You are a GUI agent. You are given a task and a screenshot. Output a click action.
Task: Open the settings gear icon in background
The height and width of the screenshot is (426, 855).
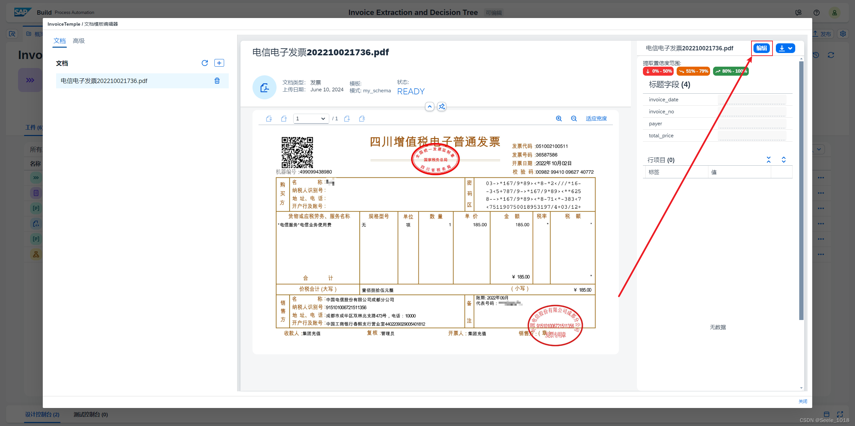pyautogui.click(x=843, y=34)
